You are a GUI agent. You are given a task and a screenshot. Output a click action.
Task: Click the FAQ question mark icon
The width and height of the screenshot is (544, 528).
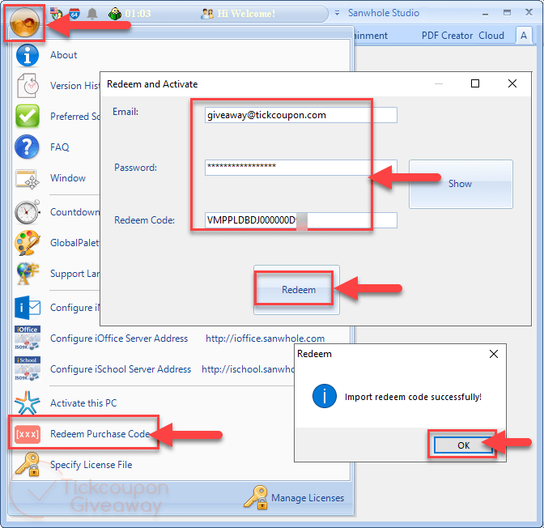(27, 147)
